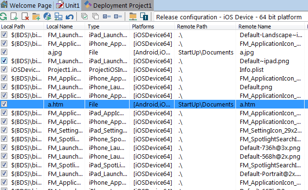Uncheck the Info.plist row checkbox
308x190 pixels.
4,69
